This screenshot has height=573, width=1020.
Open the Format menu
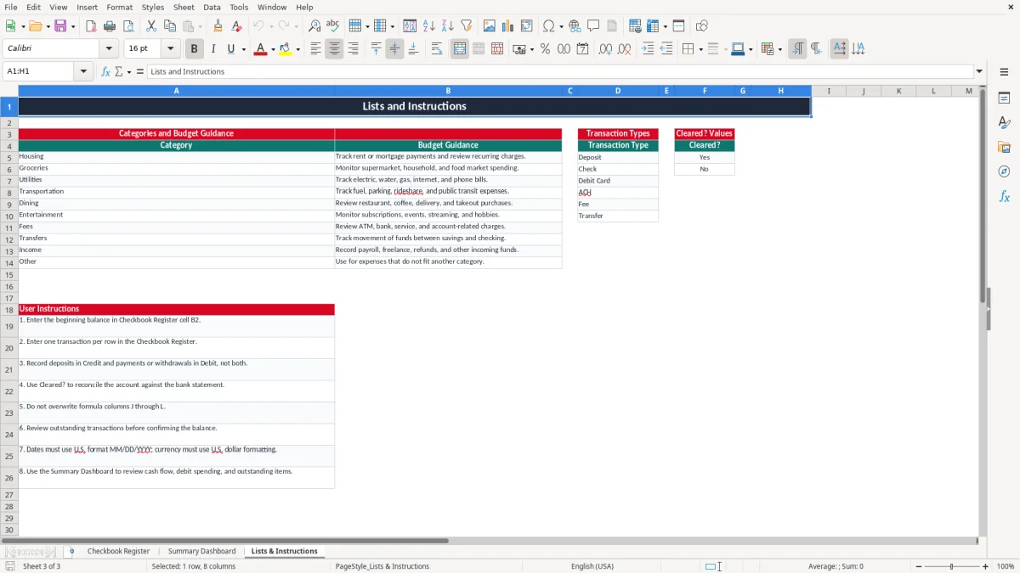(x=119, y=7)
